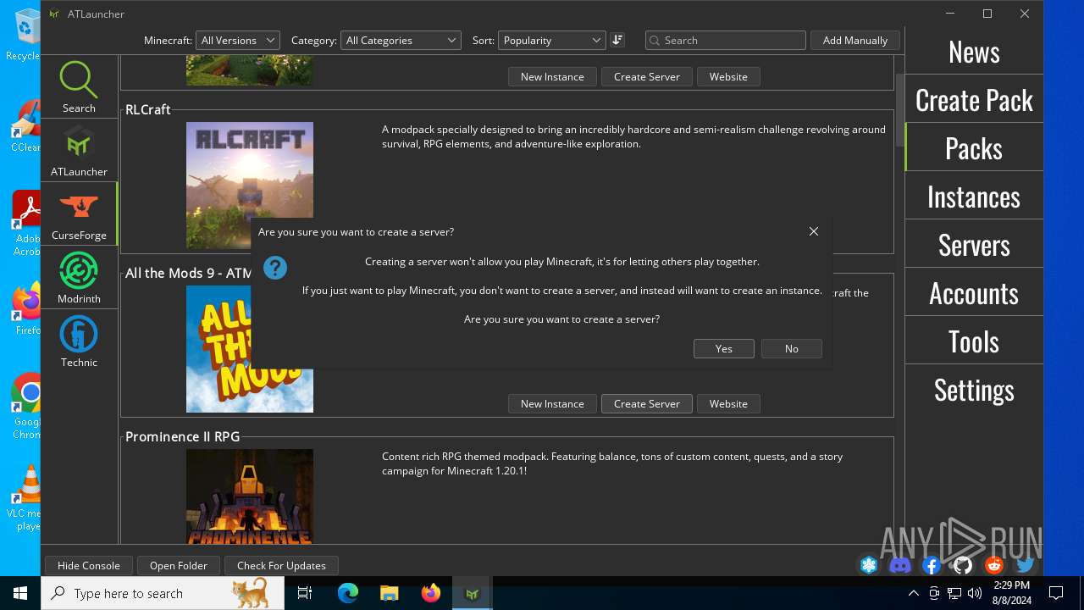This screenshot has height=610, width=1084.
Task: Open the network icon in the tray
Action: (x=954, y=593)
